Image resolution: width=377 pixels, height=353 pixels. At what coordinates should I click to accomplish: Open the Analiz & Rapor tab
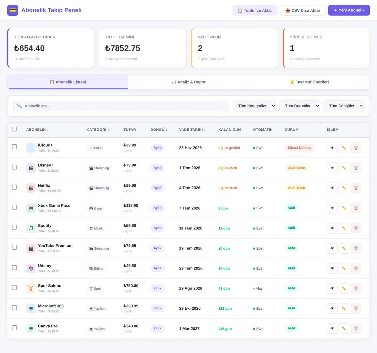188,82
